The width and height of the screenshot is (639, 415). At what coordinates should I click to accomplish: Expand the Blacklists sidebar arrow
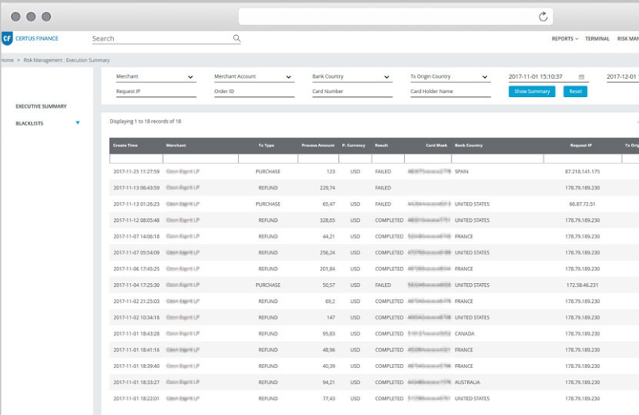pos(77,122)
